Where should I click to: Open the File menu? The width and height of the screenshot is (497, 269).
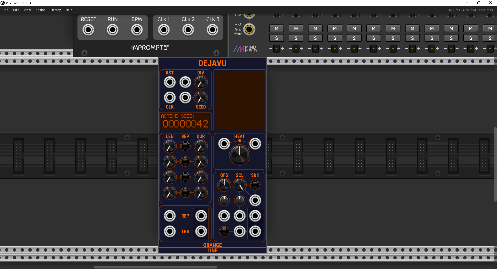click(6, 10)
